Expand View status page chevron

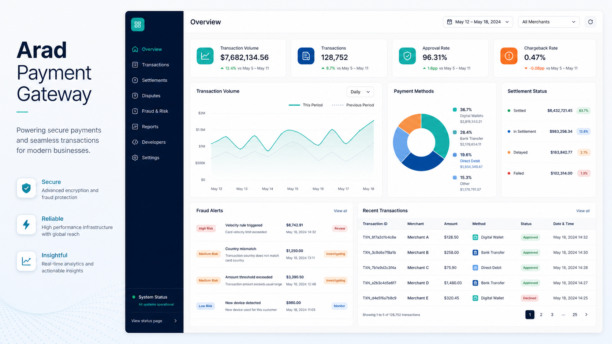(x=176, y=321)
